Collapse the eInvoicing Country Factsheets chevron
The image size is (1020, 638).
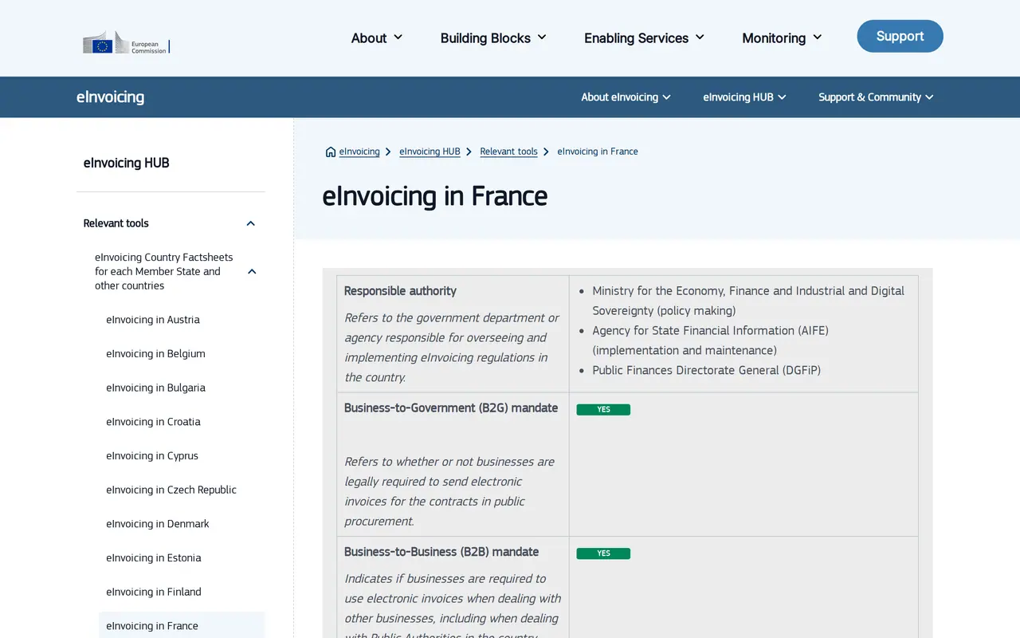[252, 271]
